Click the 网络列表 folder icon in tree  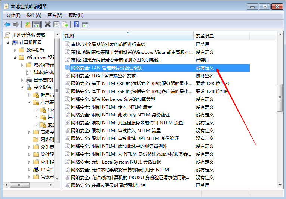pyautogui.click(x=36, y=139)
